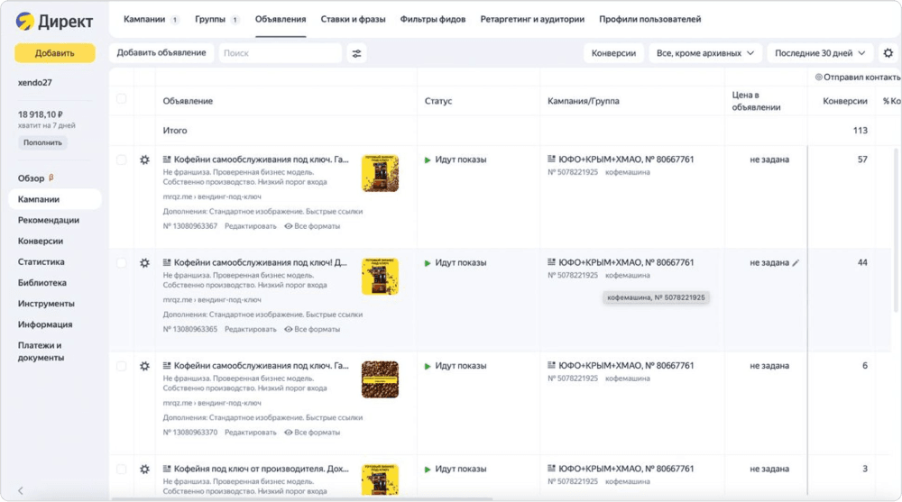Collapse the sidebar with bottom arrow
Screen dimensions: 902x502
point(21,490)
